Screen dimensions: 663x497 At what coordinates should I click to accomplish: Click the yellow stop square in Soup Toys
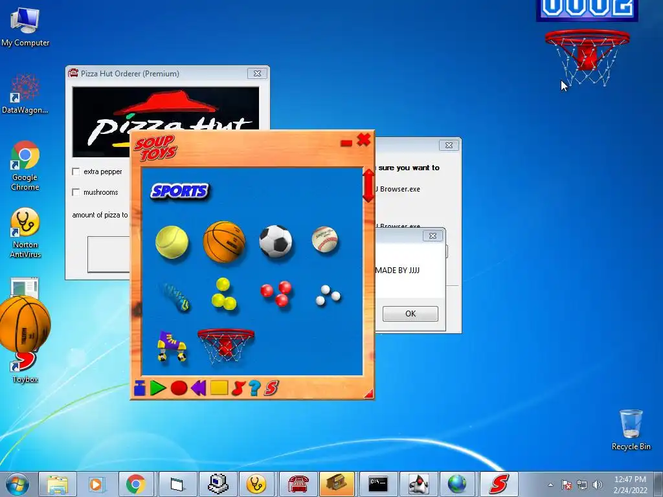pyautogui.click(x=219, y=388)
